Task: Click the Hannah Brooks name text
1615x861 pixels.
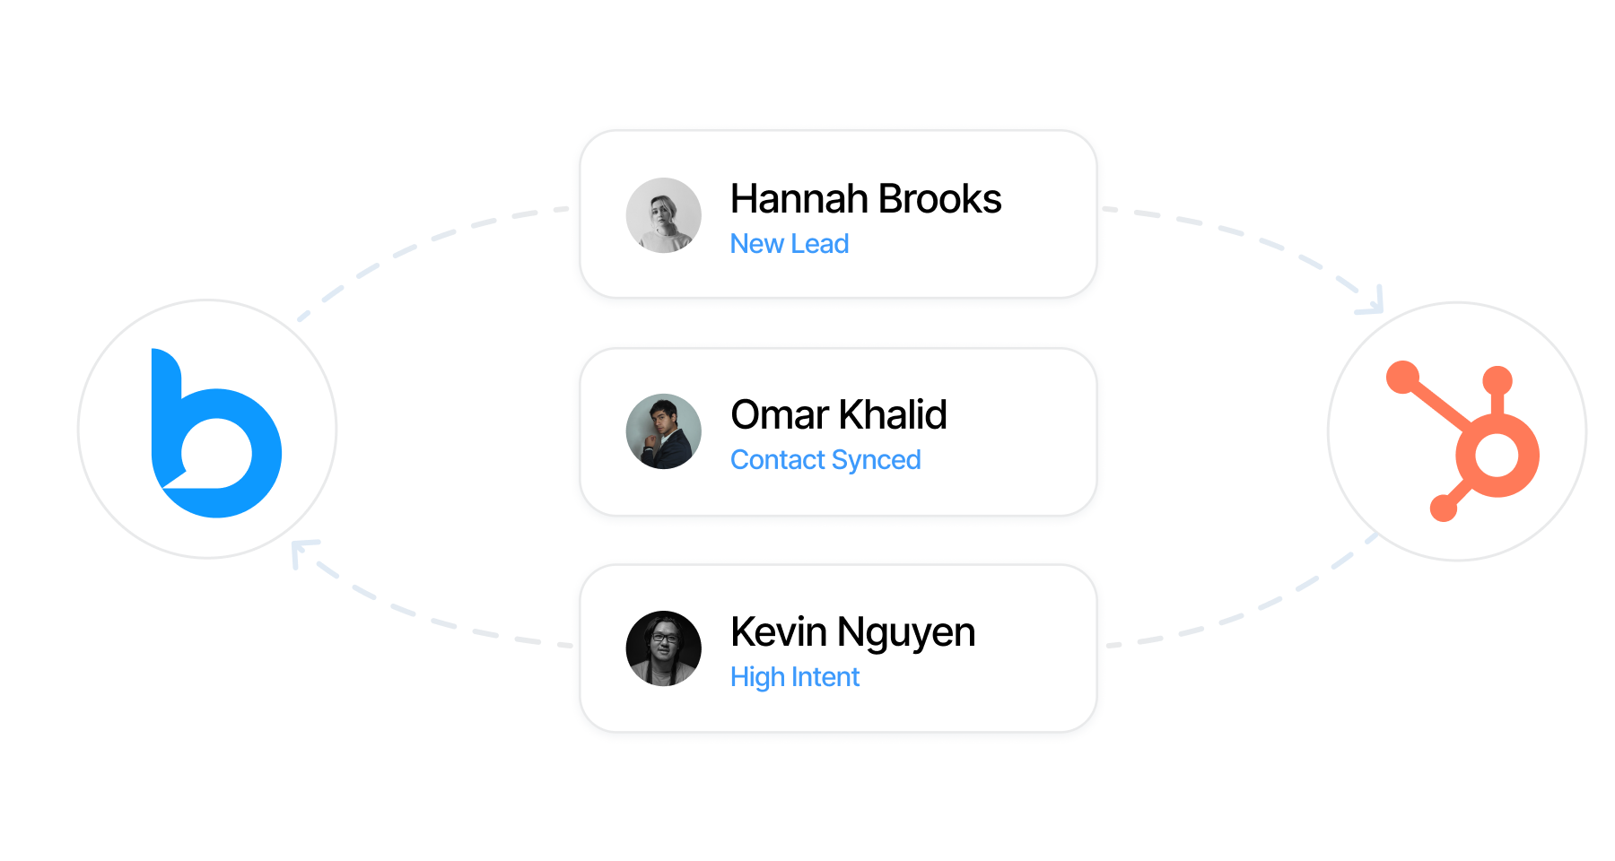Action: pyautogui.click(x=865, y=199)
